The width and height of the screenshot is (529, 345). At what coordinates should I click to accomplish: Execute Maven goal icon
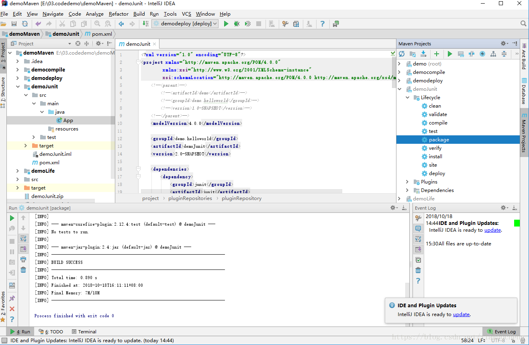[x=461, y=54]
